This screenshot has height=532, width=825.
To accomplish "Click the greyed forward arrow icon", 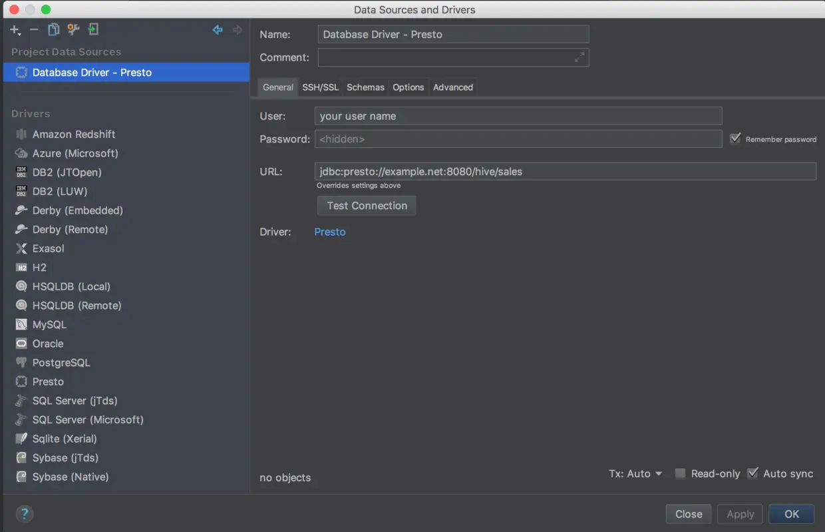I will [x=238, y=30].
